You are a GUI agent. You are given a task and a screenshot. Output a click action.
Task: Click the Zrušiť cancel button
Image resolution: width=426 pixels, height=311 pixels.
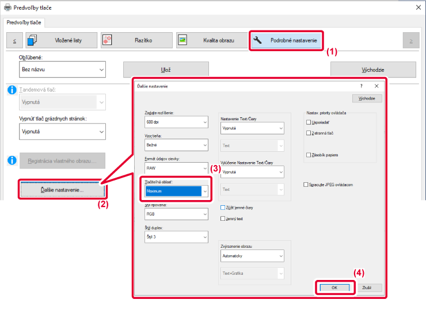click(368, 287)
